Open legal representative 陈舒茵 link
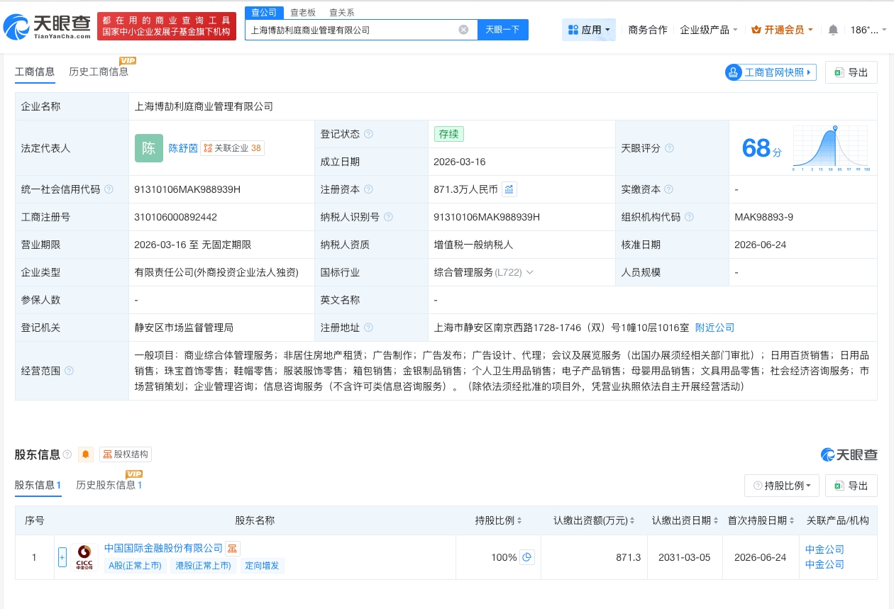Viewport: 894px width, 609px height. 183,148
